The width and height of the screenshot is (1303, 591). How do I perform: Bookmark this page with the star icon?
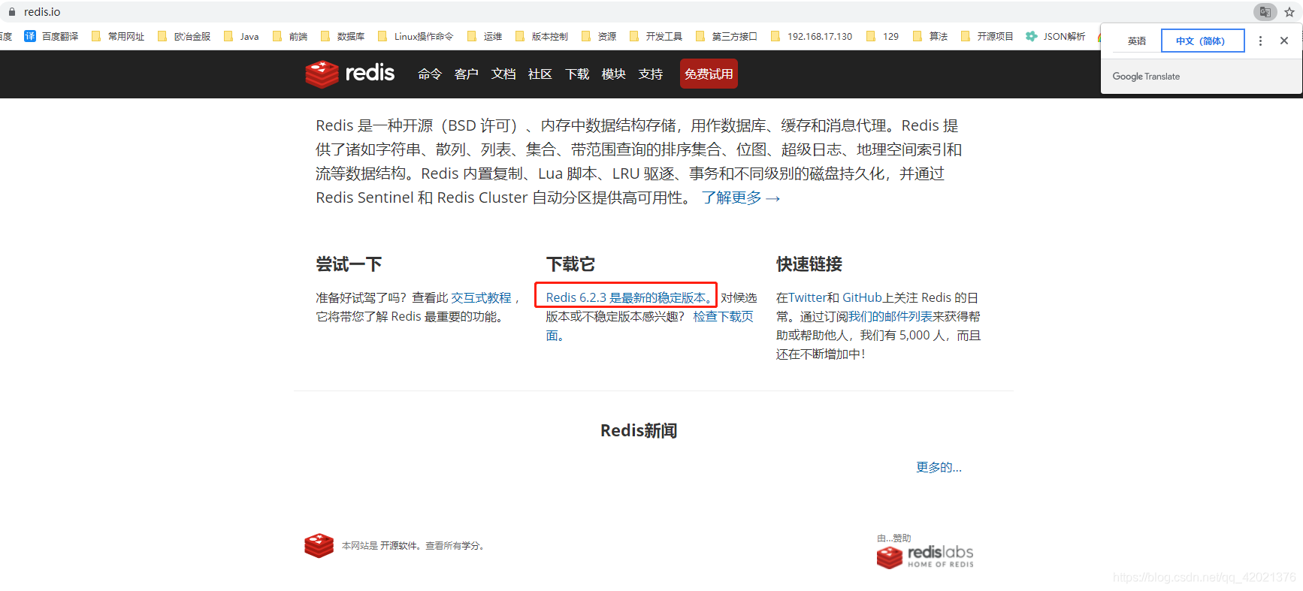coord(1289,12)
